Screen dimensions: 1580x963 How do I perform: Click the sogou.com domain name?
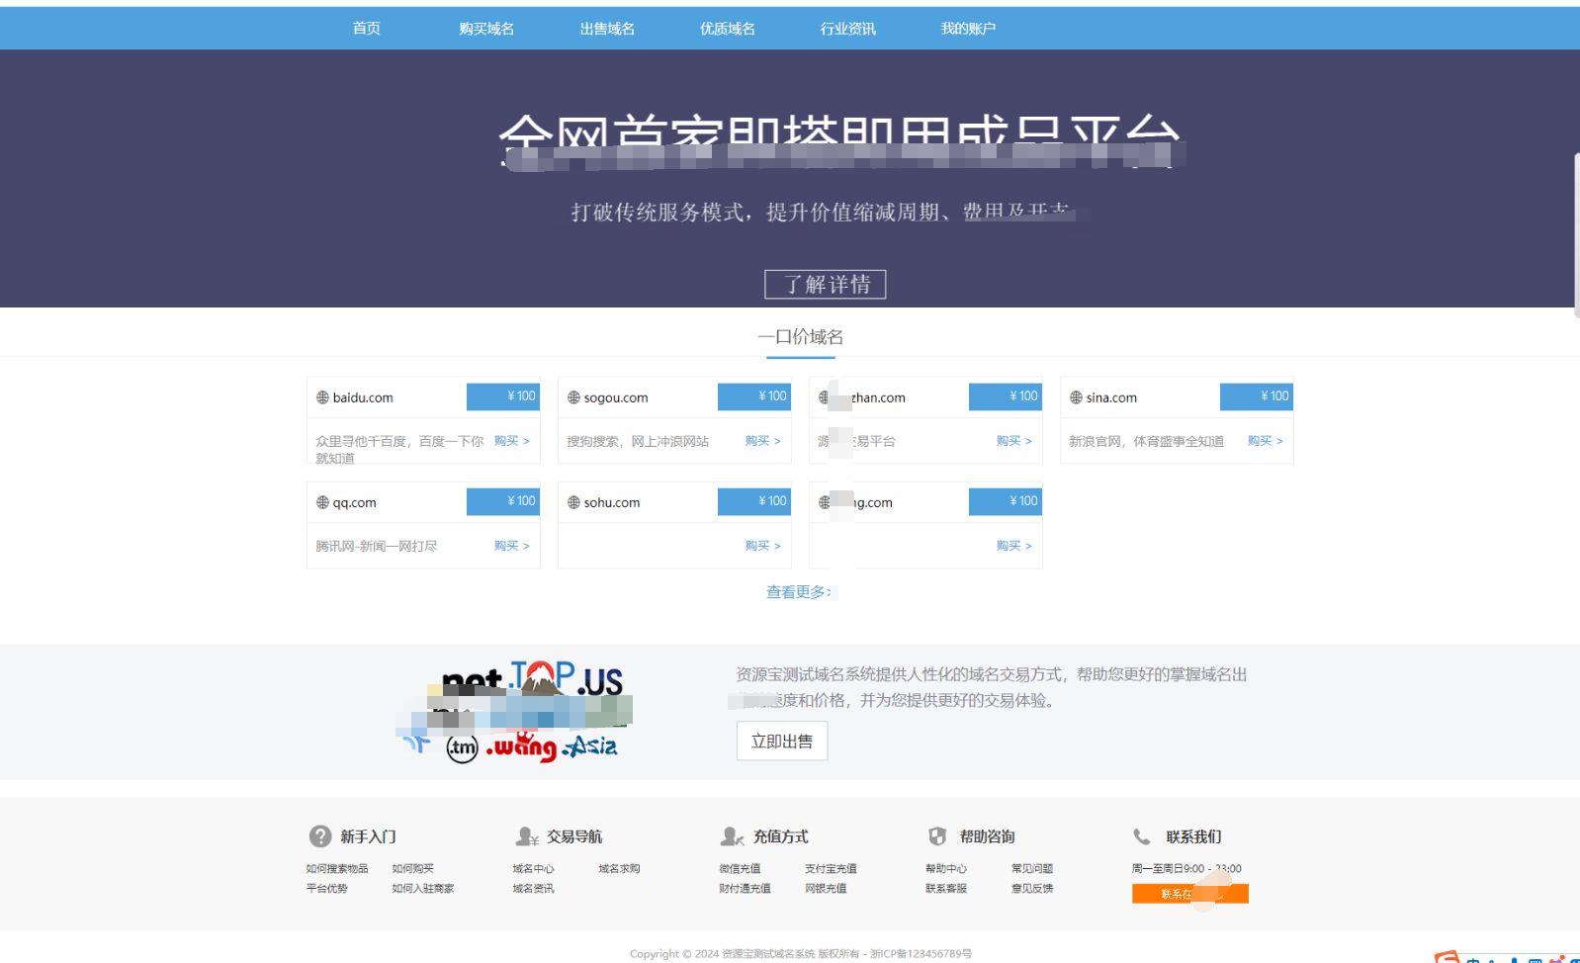pyautogui.click(x=616, y=397)
